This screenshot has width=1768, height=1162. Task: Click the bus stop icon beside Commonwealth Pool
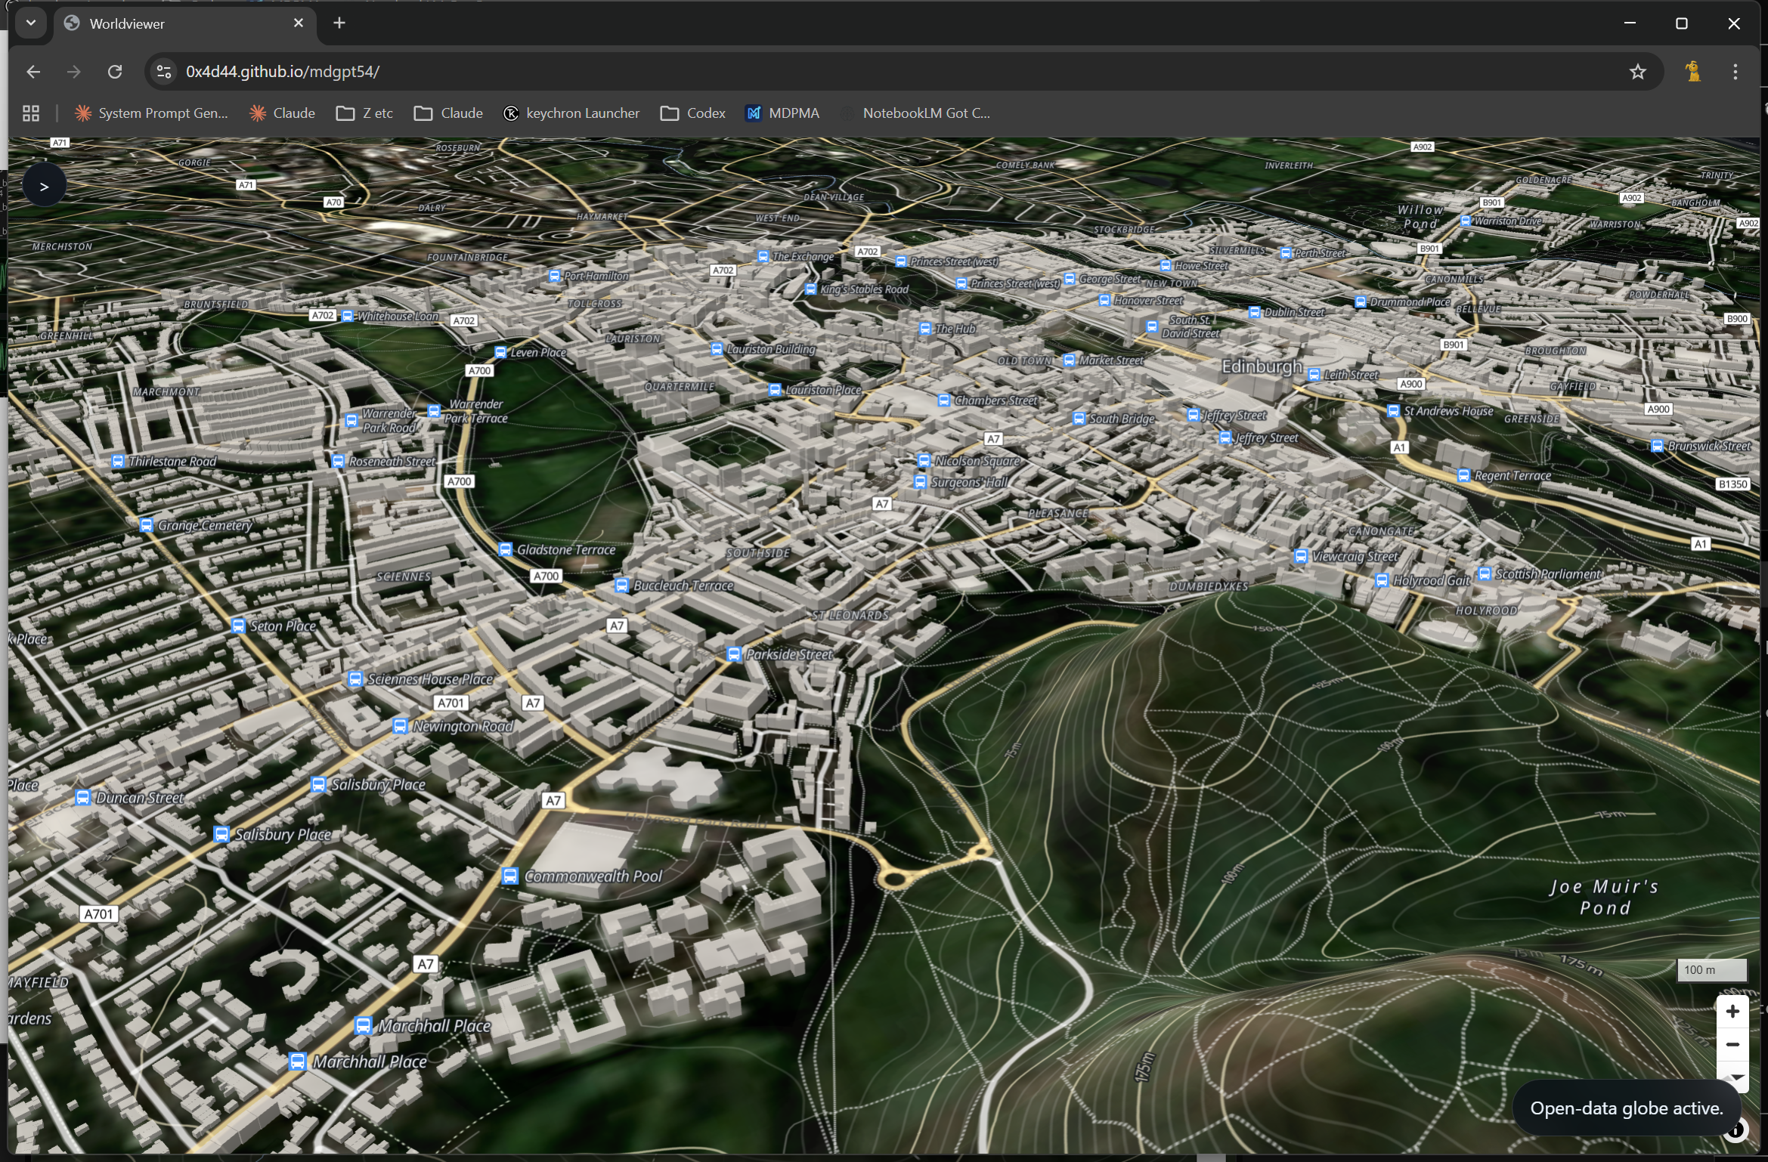[509, 876]
